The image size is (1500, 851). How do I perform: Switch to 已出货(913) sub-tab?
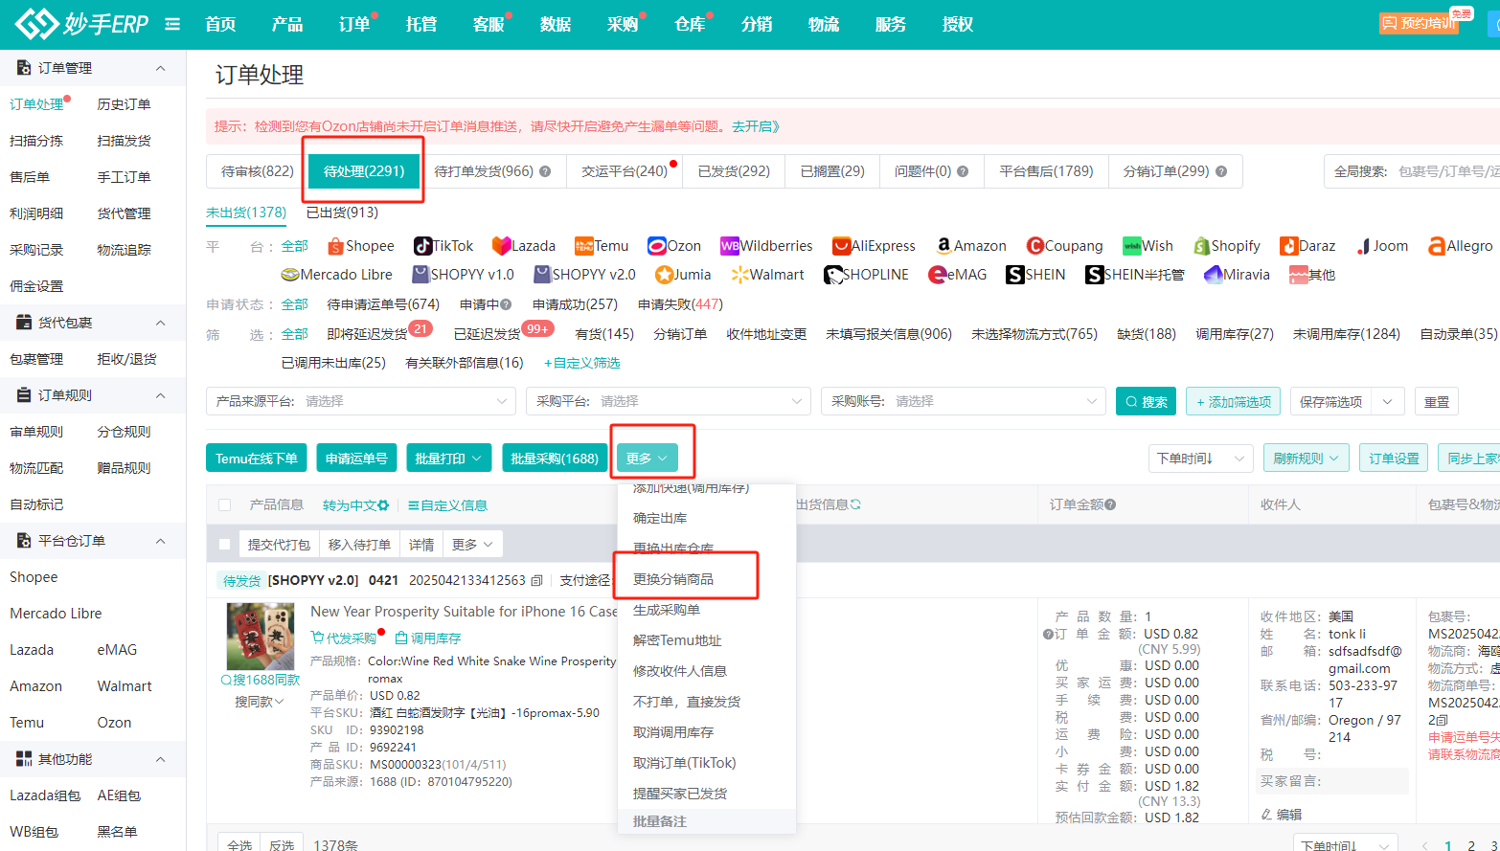[342, 213]
